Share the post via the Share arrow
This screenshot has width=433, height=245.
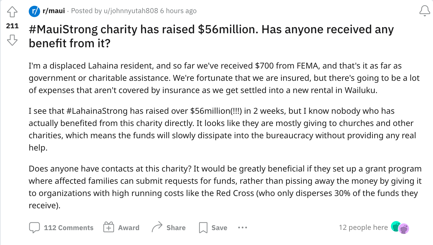(169, 228)
